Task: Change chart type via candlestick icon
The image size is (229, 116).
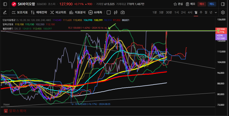Action: [x=116, y=12]
